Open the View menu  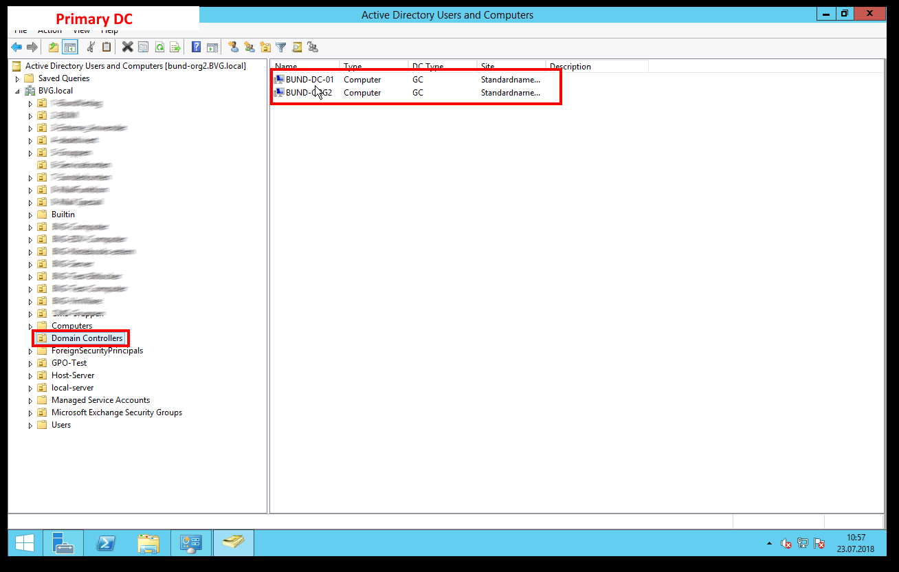pyautogui.click(x=81, y=30)
